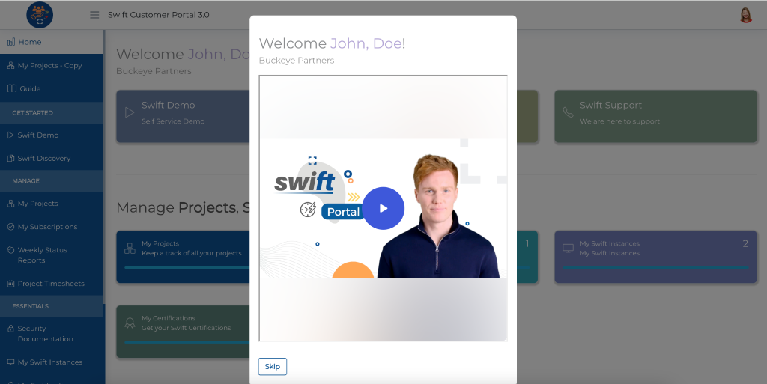Skip the welcome video dialog
The height and width of the screenshot is (384, 767).
[x=273, y=367]
